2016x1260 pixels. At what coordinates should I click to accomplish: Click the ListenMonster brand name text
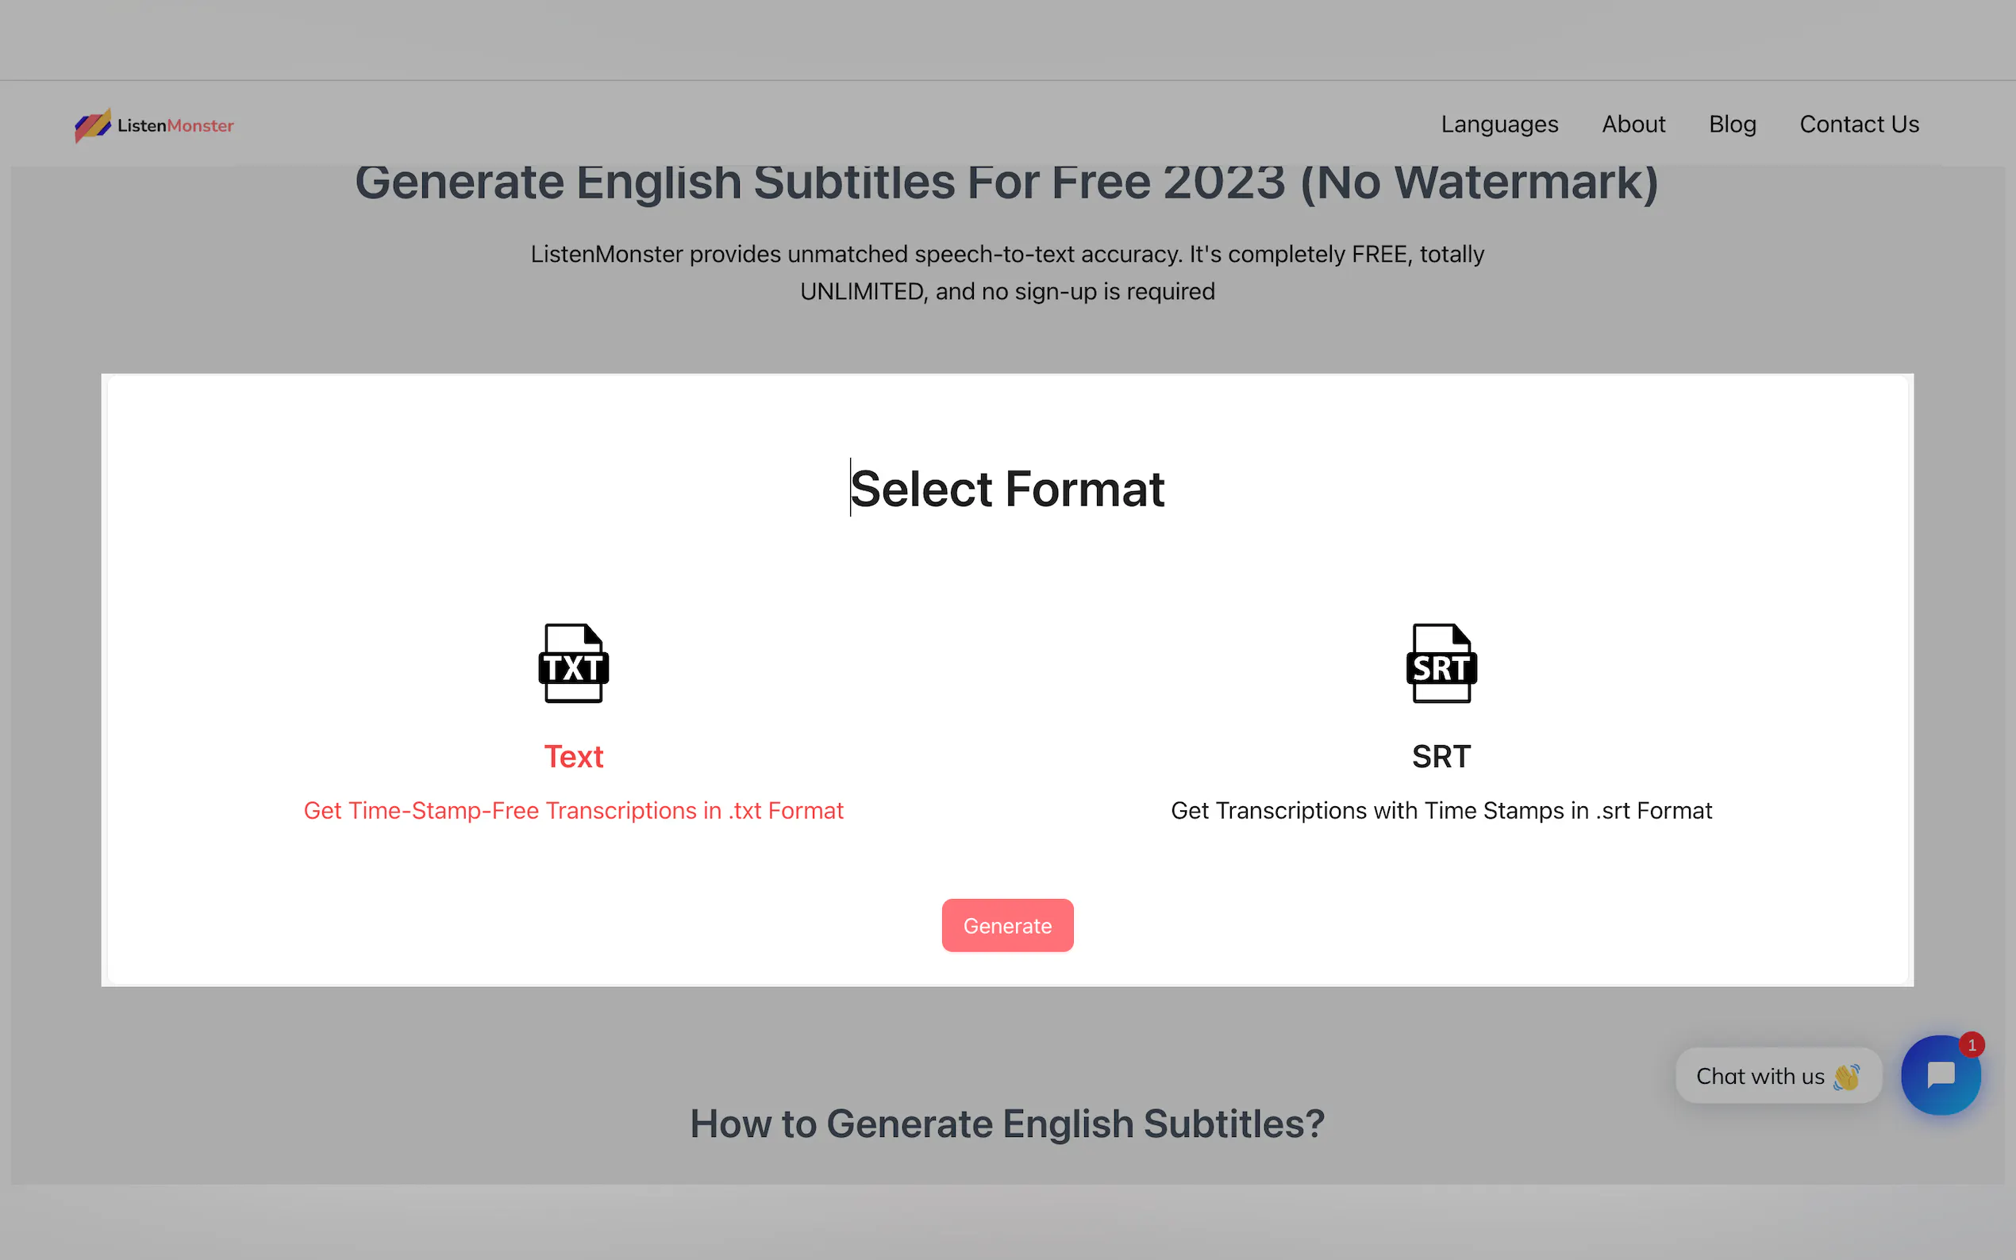pos(175,126)
